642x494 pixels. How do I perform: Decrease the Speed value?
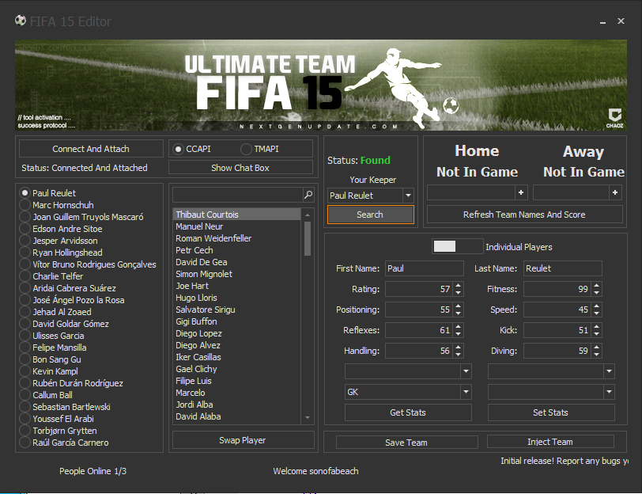597,313
